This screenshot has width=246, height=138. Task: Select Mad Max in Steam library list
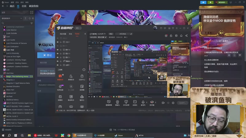pyautogui.click(x=10, y=73)
